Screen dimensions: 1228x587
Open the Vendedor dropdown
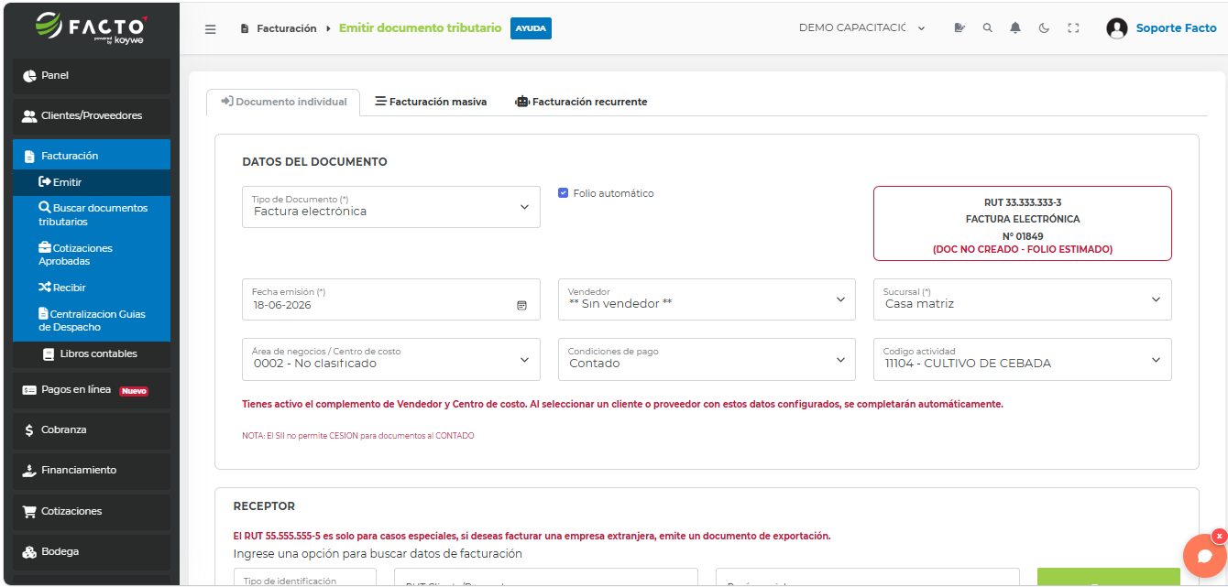(x=707, y=299)
